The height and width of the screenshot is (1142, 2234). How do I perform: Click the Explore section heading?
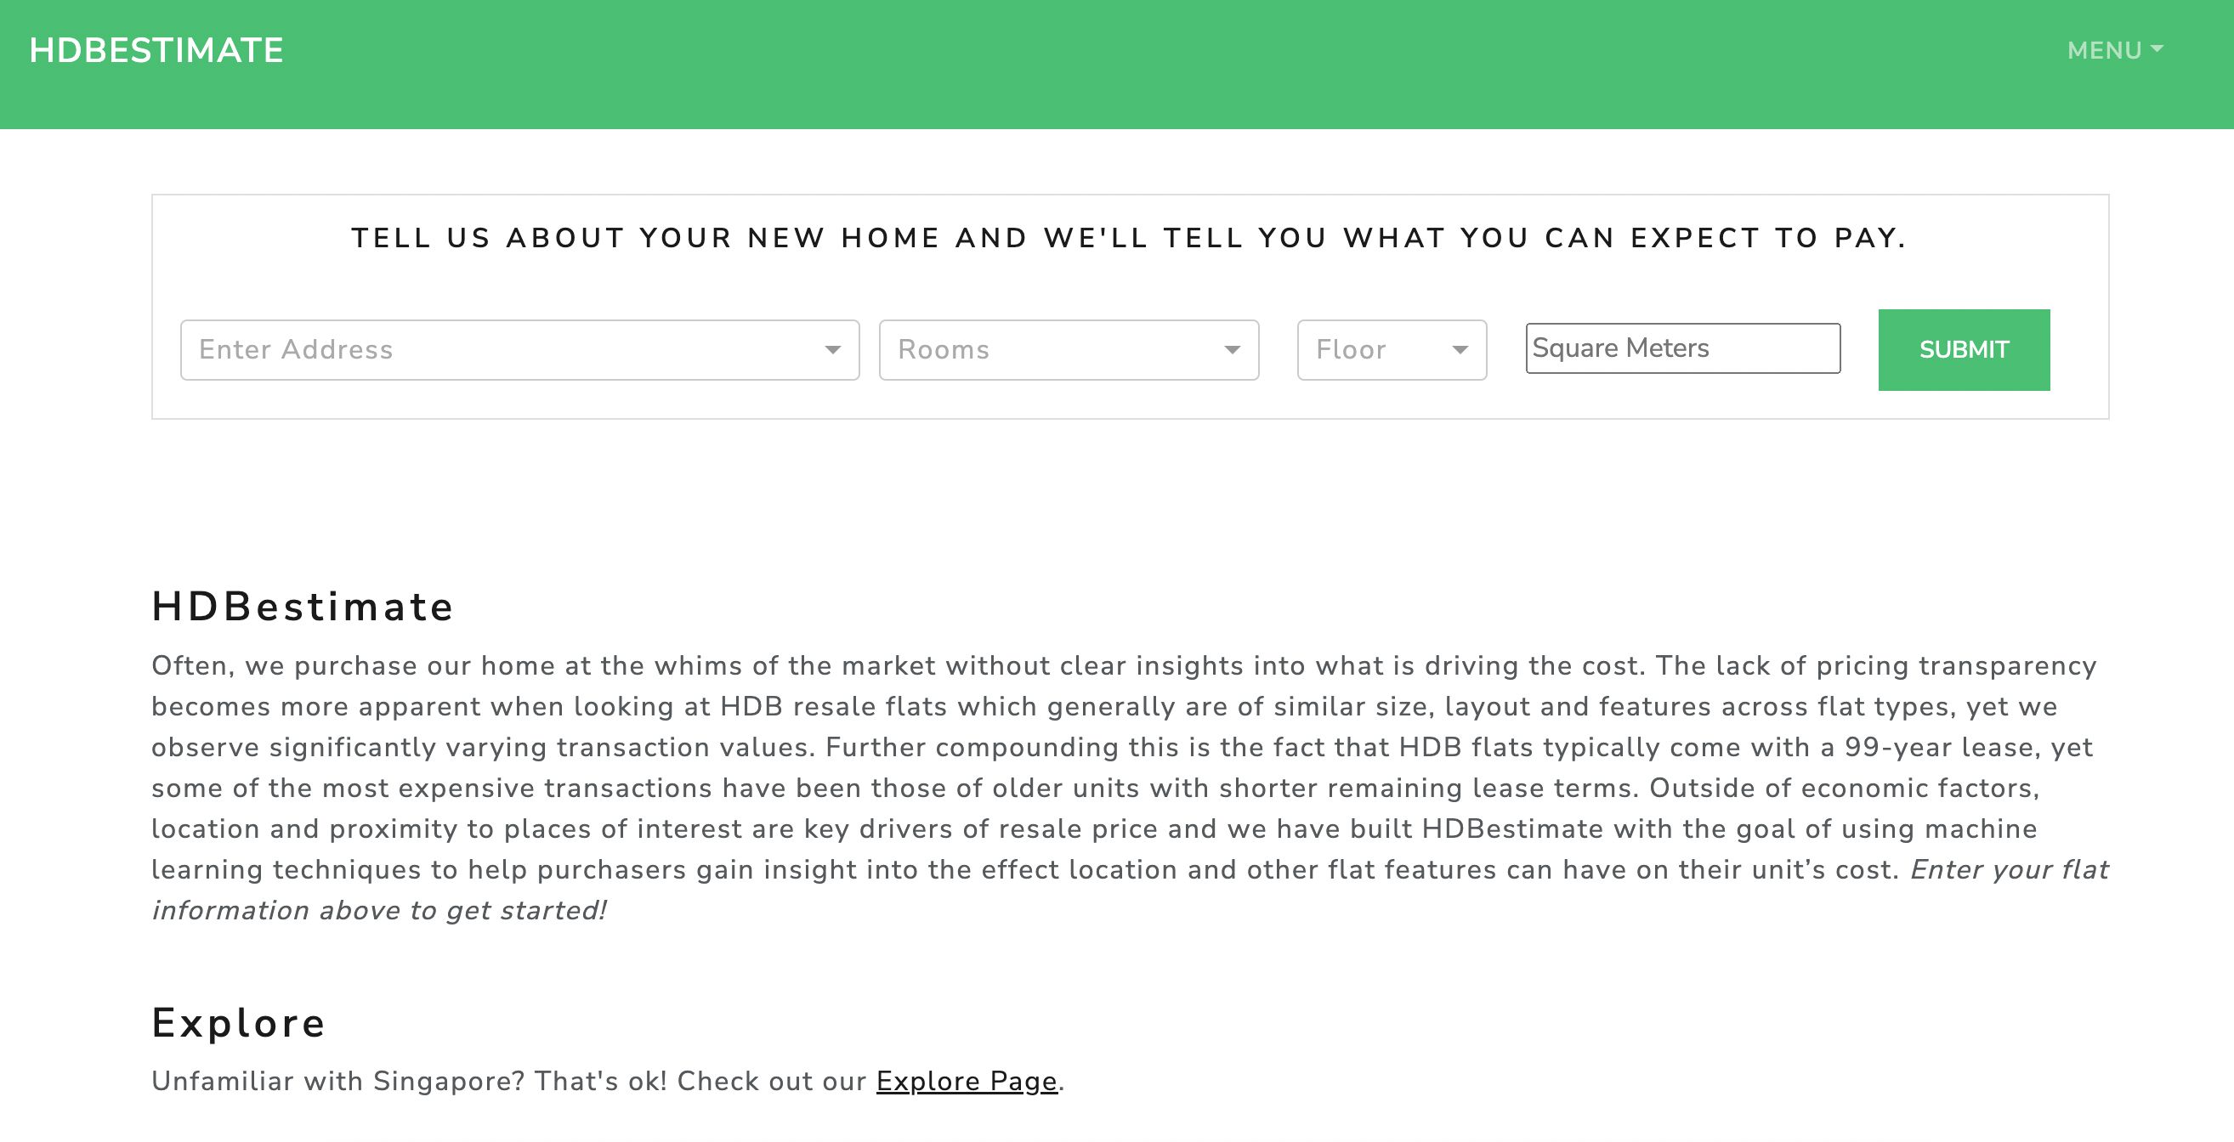click(239, 1022)
